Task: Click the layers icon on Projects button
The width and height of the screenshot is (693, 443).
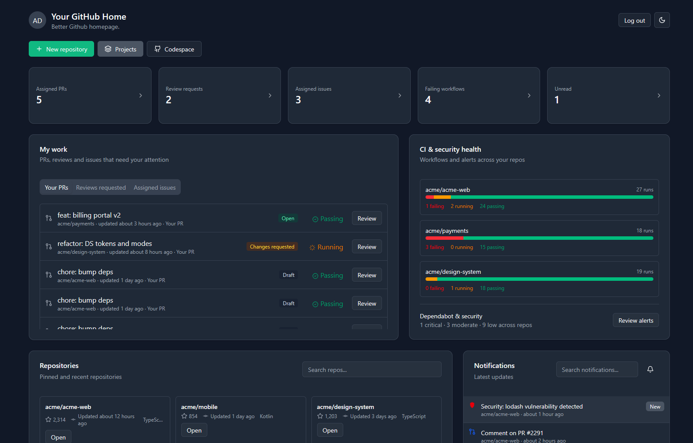Action: (x=108, y=49)
